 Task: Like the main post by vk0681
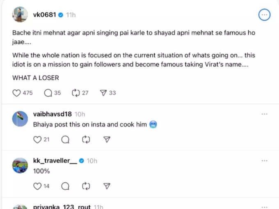(x=17, y=93)
